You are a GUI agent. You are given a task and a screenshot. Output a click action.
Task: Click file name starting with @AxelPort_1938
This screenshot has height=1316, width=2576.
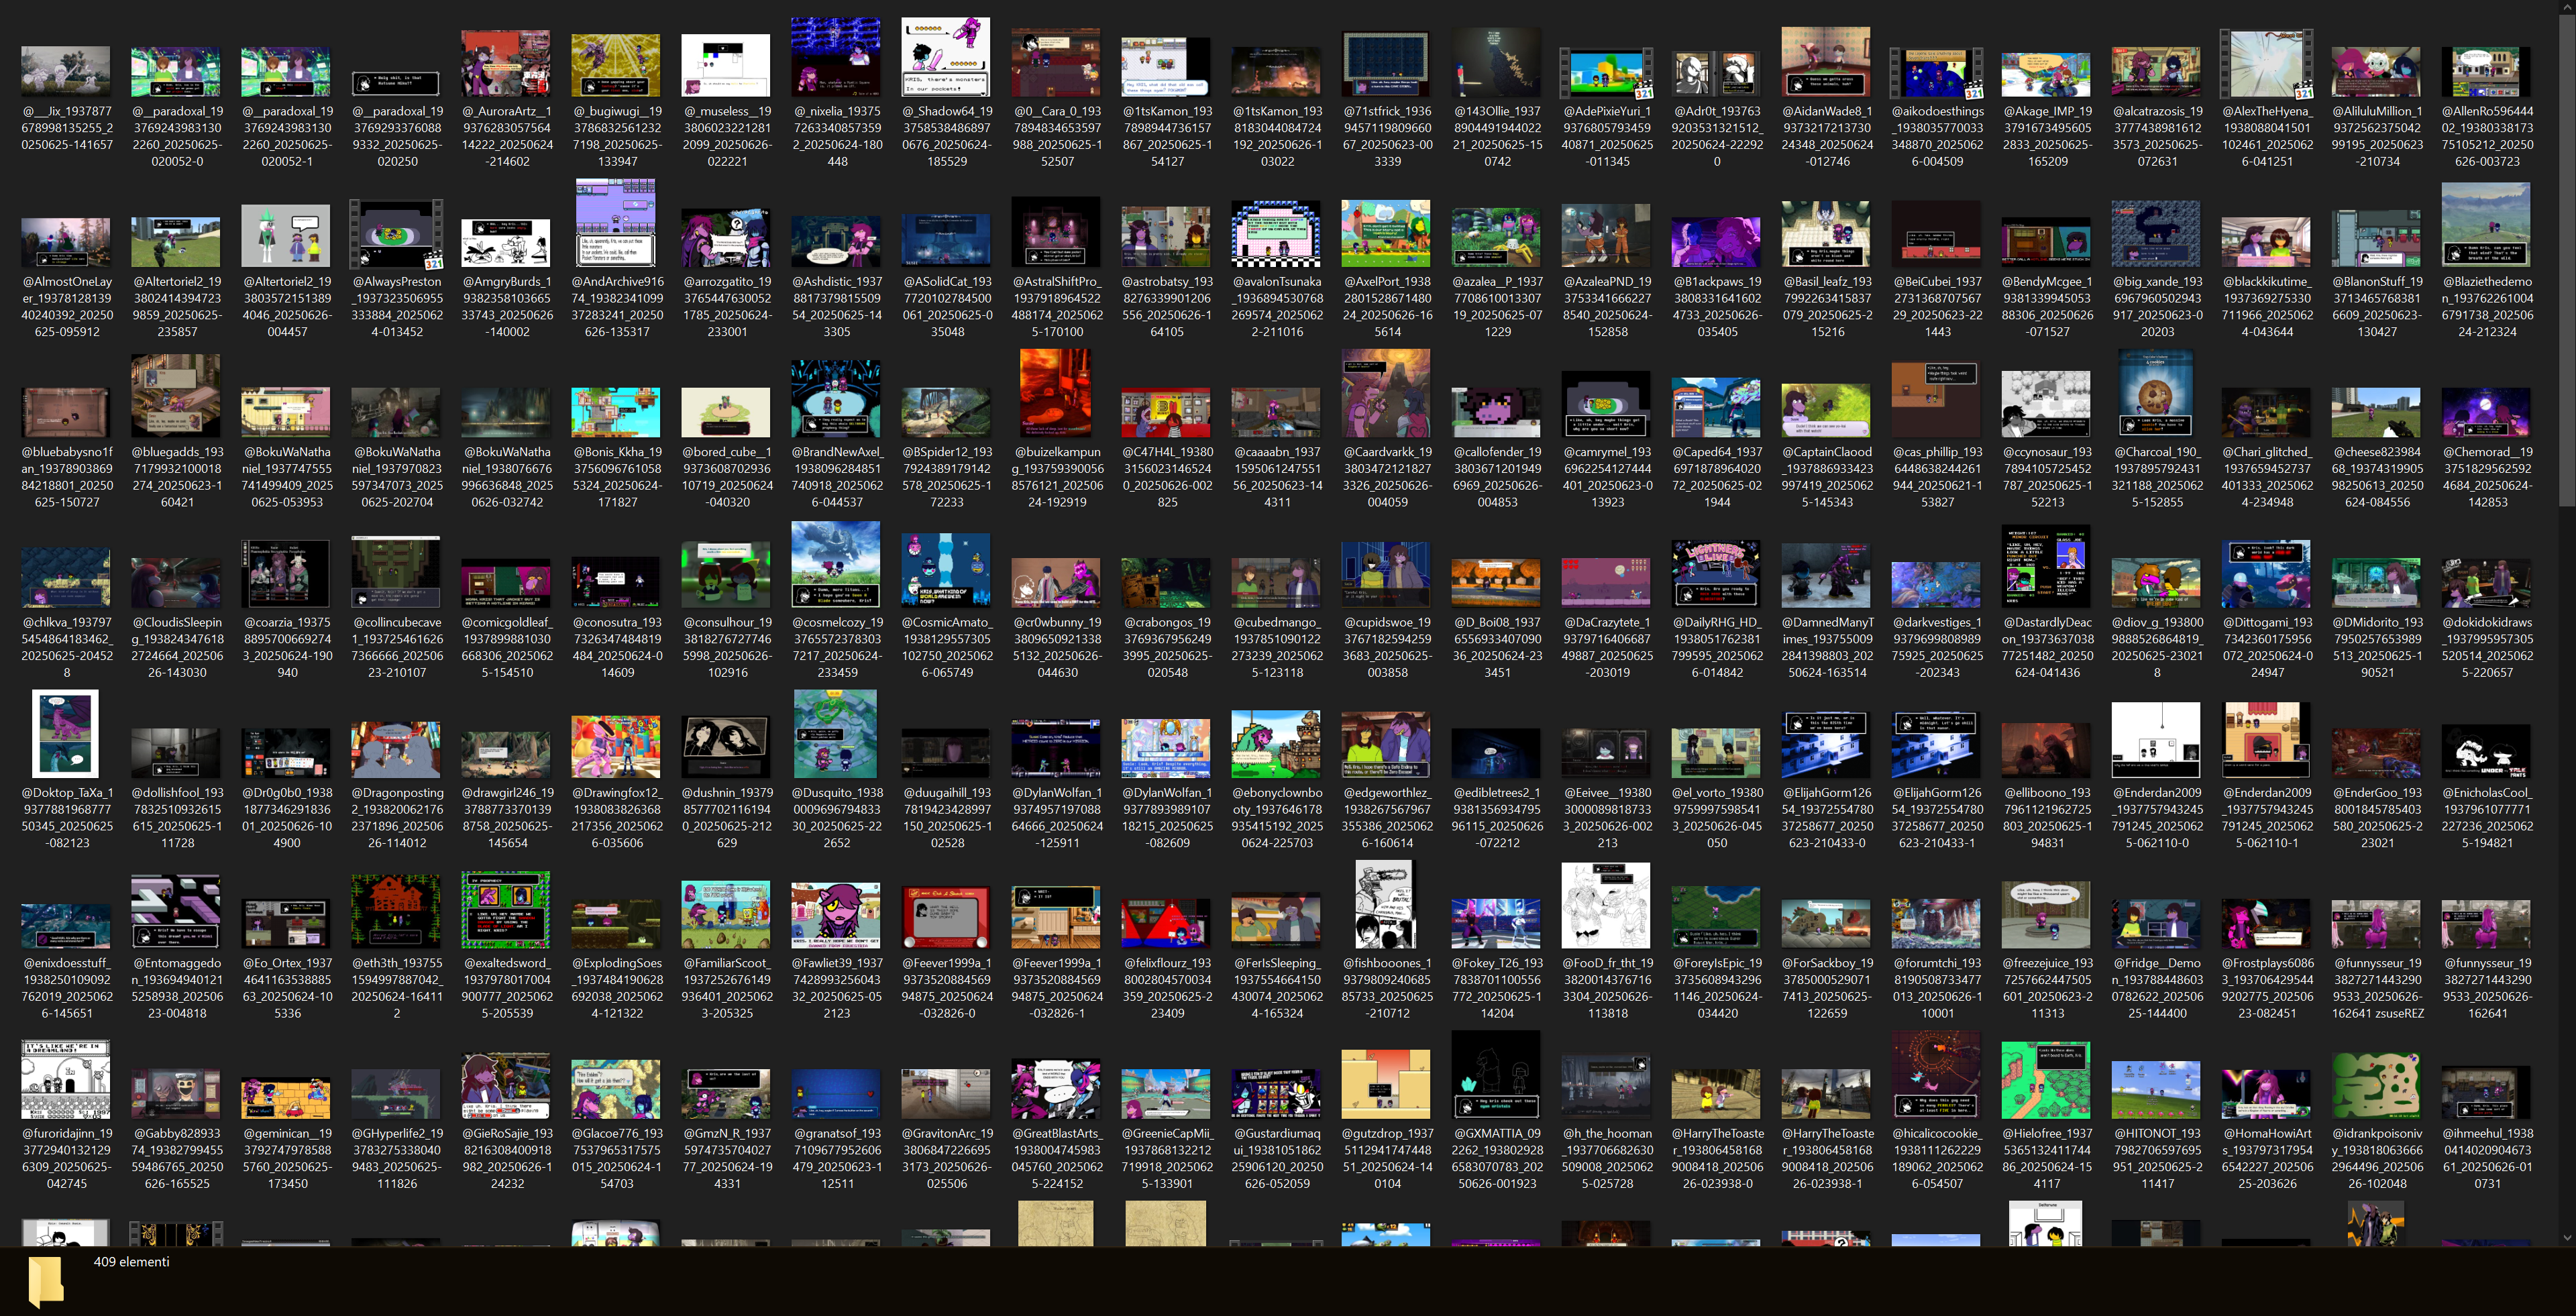click(1387, 306)
